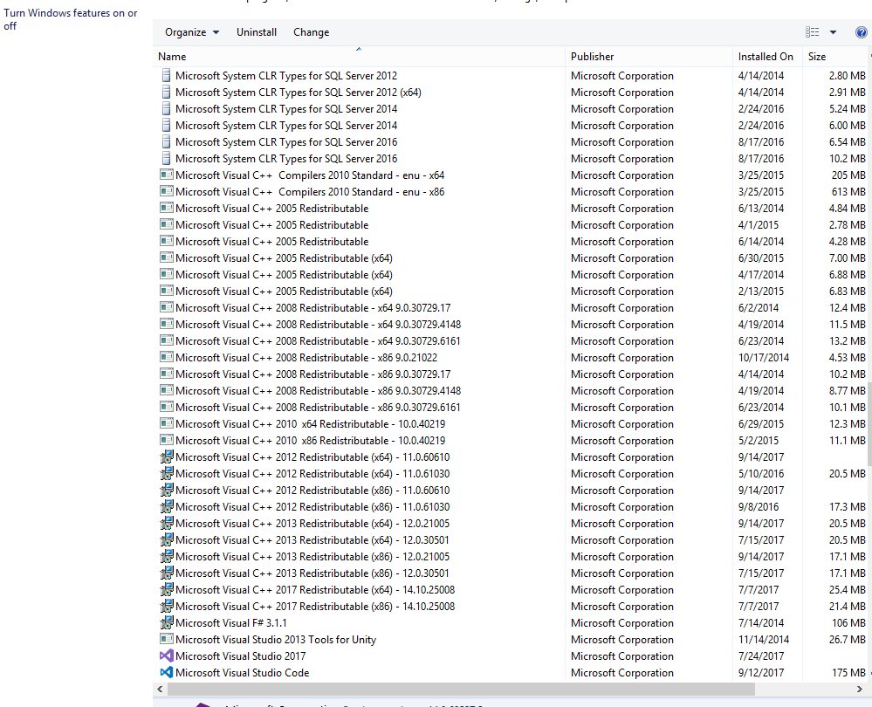This screenshot has width=872, height=707.
Task: Click the Uninstall toolbar button
Action: (257, 32)
